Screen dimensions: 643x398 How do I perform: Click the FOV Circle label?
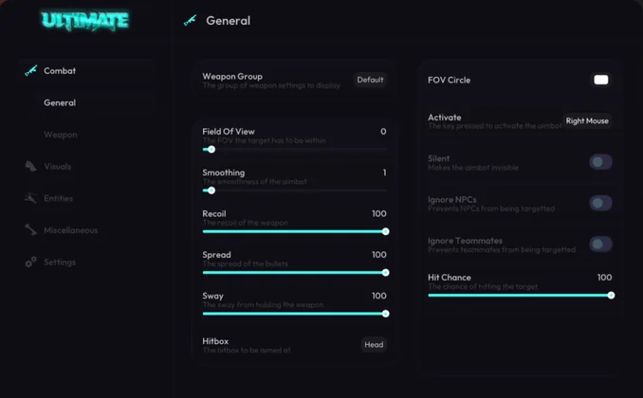(x=449, y=80)
